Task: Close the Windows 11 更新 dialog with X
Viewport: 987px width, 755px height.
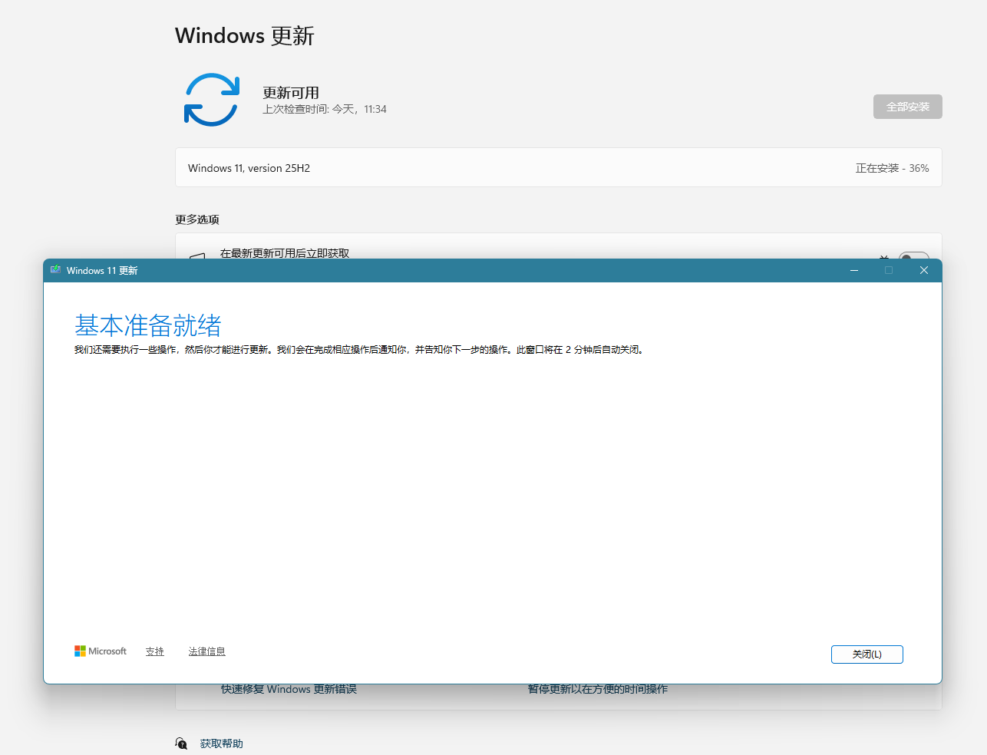Action: coord(924,270)
